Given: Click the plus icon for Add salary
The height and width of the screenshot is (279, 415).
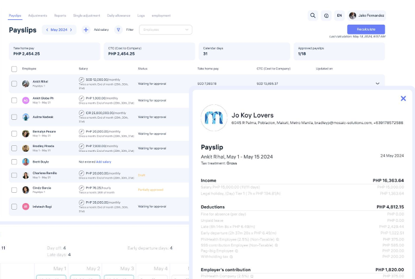Looking at the screenshot, I should 86,30.
